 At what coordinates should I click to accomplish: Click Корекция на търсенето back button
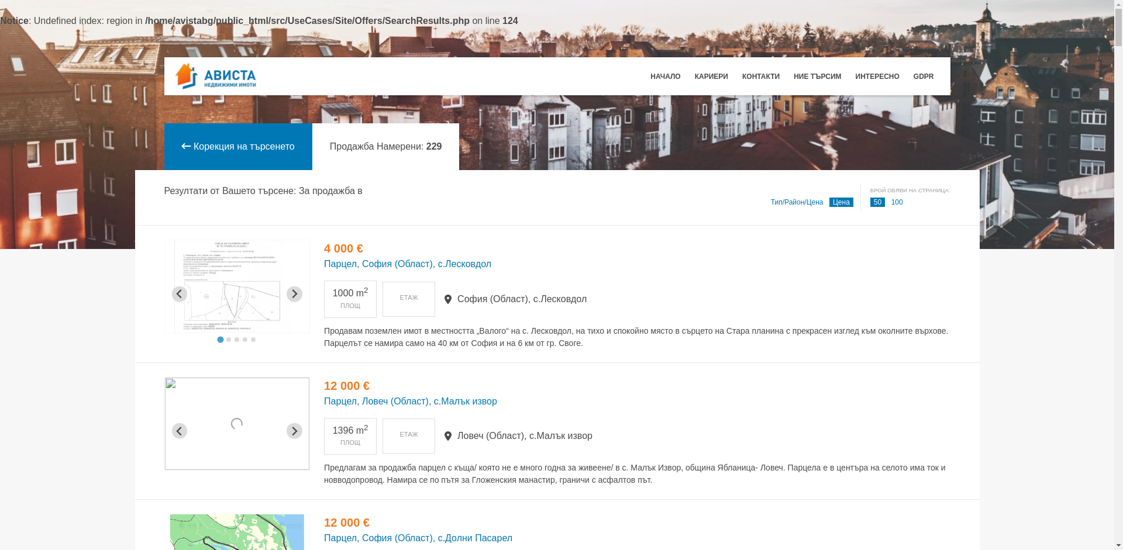(238, 147)
